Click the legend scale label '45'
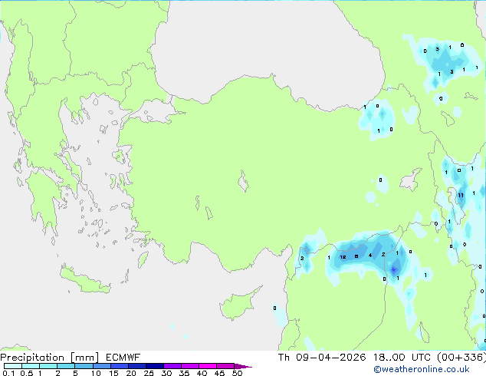This screenshot has height=376, width=486. pyautogui.click(x=219, y=373)
